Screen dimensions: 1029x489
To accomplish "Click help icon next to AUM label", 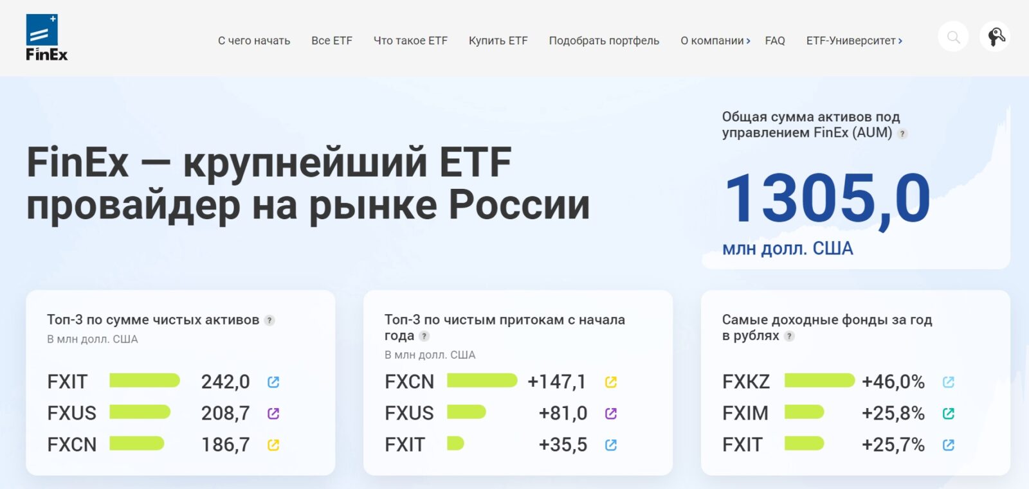I will [x=902, y=134].
